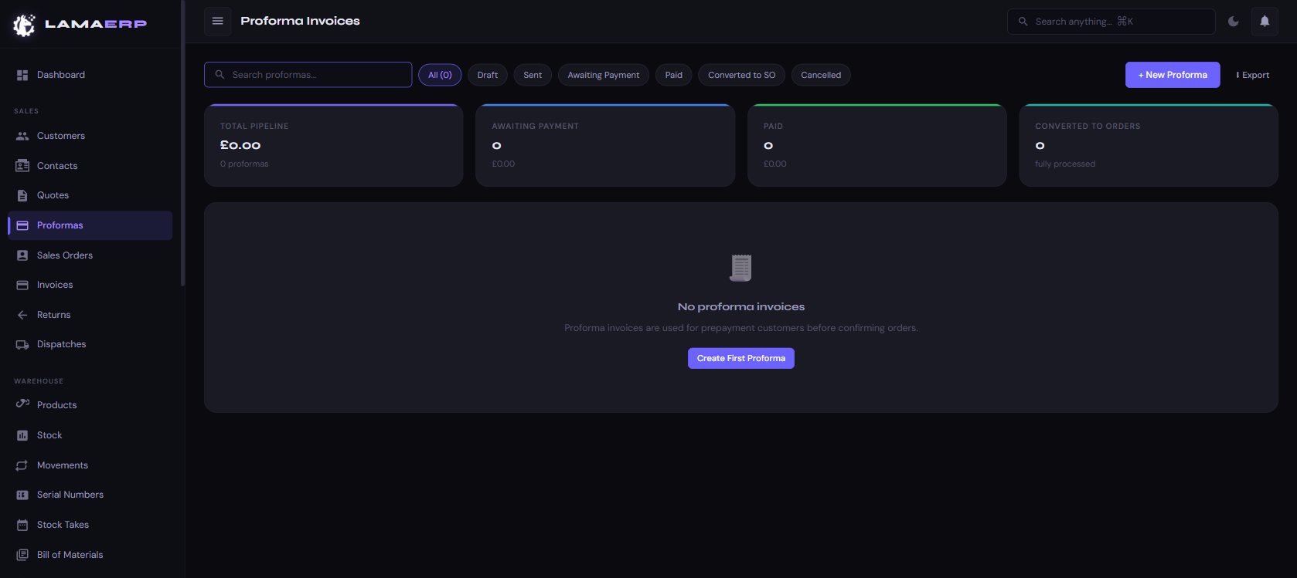Show only Paid proformas
This screenshot has width=1297, height=578.
(x=673, y=75)
